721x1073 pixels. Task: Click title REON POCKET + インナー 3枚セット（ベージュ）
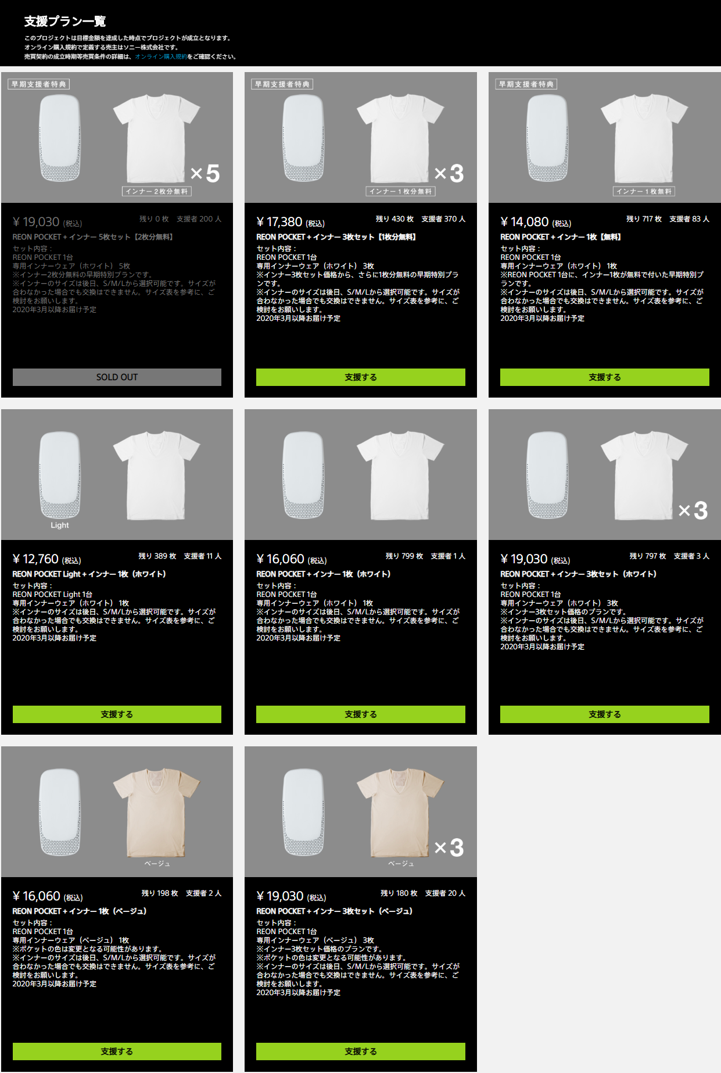[x=335, y=911]
